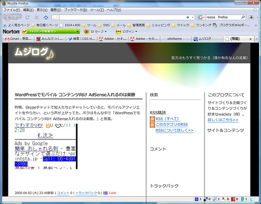Expand the Norton ログイン dropdown
The width and height of the screenshot is (261, 204).
(x=136, y=32)
